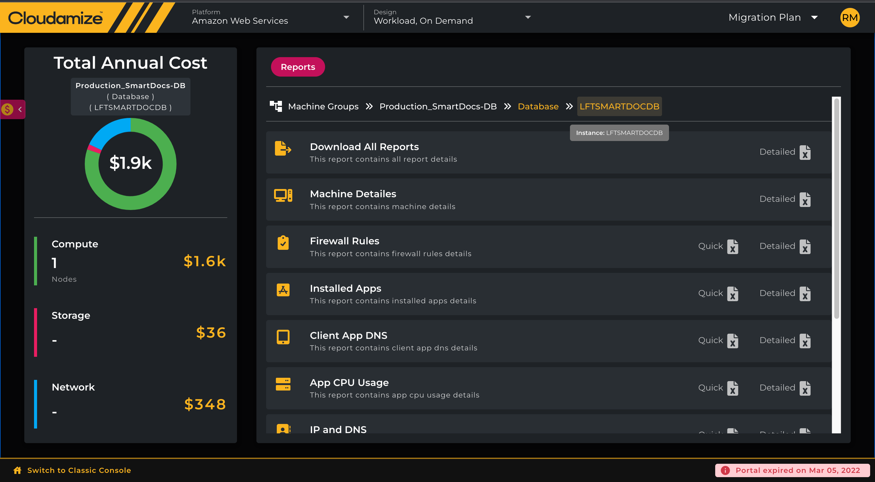This screenshot has height=482, width=875.
Task: Select the Reports pill tab
Action: 297,67
